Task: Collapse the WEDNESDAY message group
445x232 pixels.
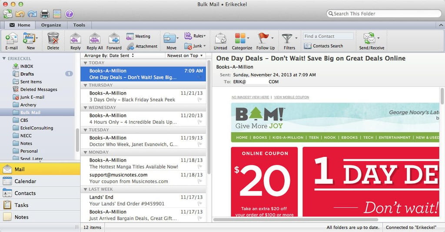Action: coord(85,108)
